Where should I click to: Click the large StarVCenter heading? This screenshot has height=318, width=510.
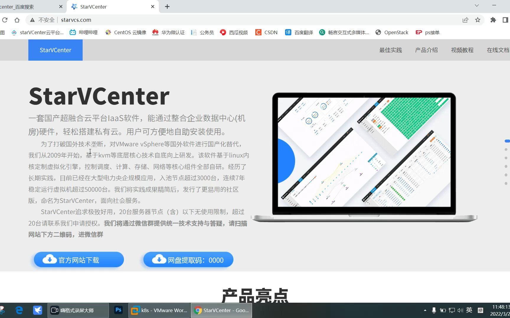(x=99, y=96)
